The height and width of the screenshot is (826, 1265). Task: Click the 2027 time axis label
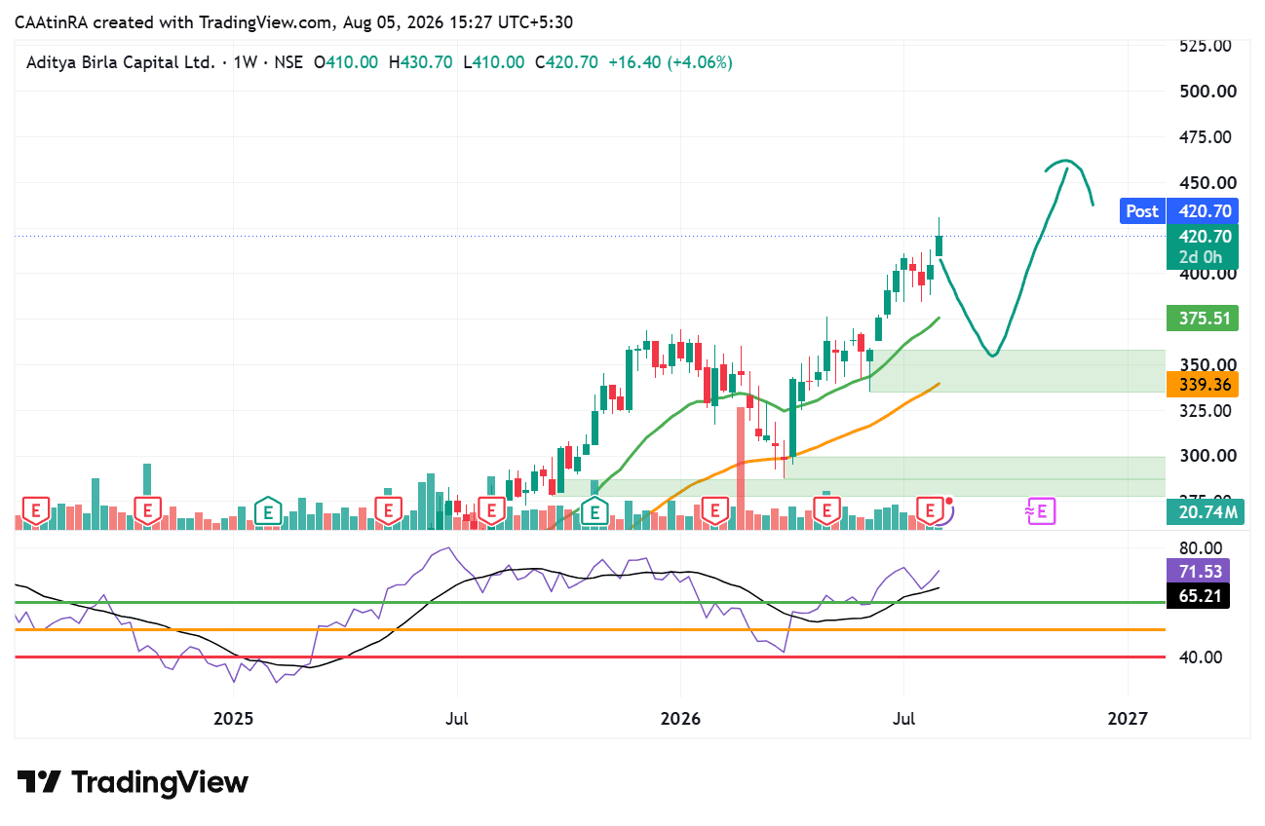(1128, 719)
